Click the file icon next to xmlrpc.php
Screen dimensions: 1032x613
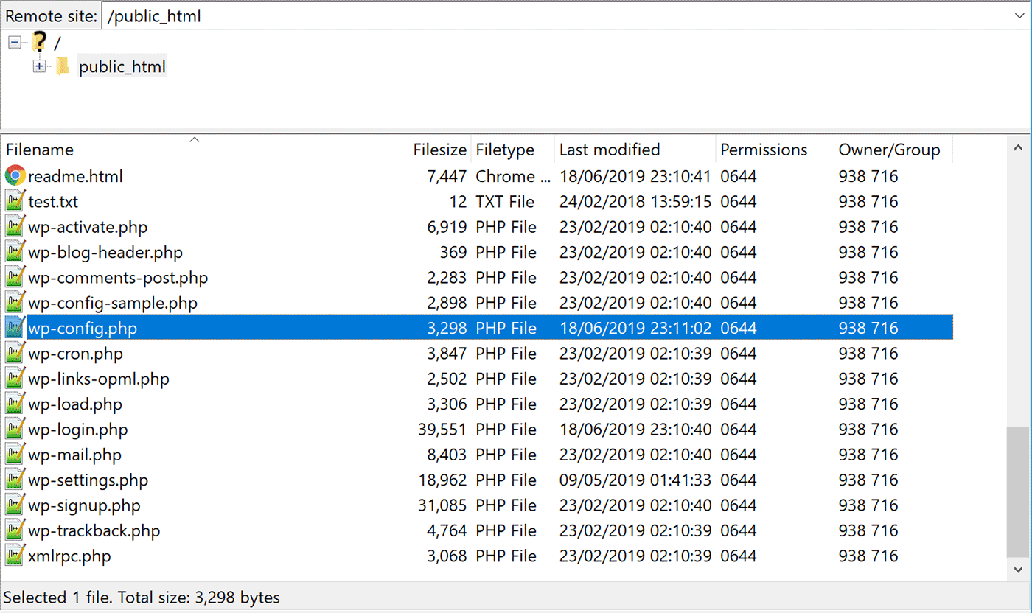15,556
